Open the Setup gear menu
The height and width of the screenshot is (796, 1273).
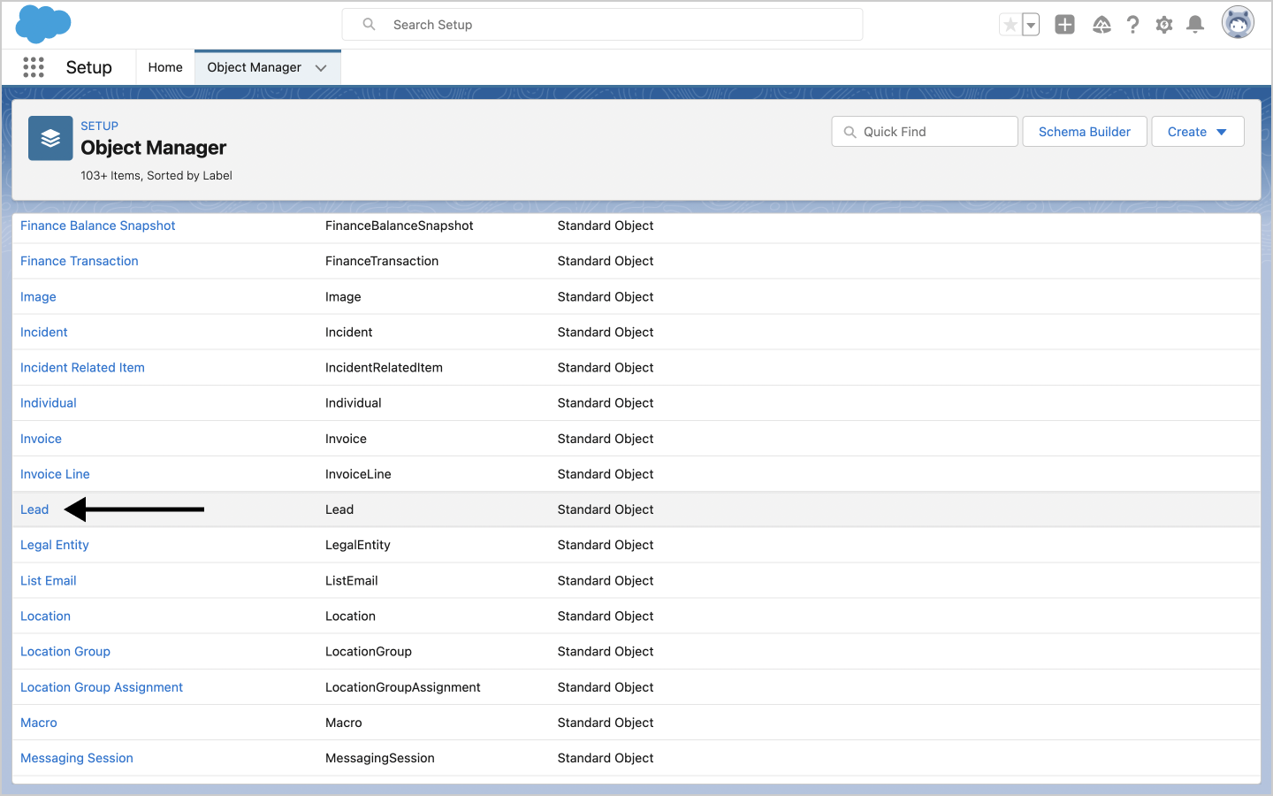pos(1164,25)
